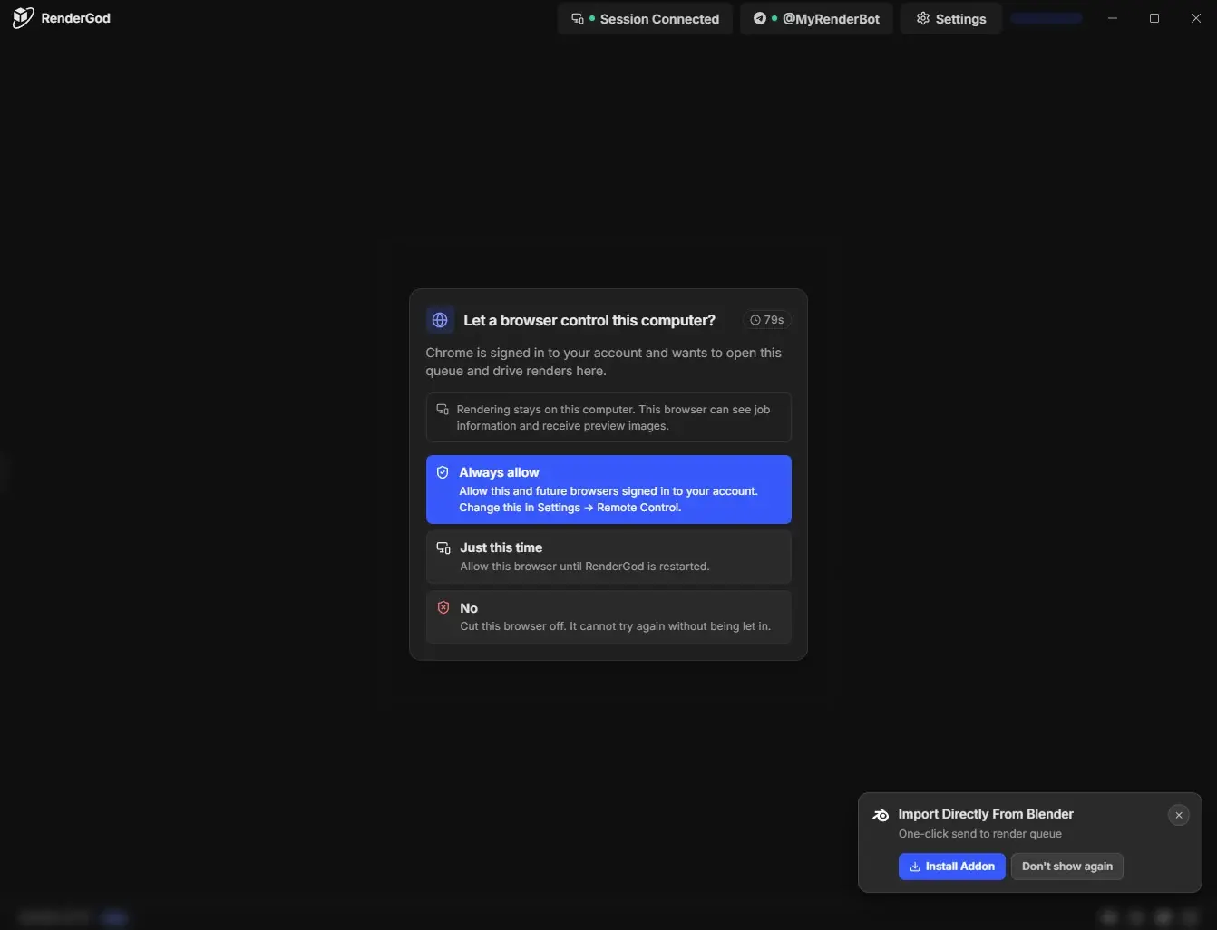
Task: Click 'Import Directly From Blender' title
Action: [986, 814]
